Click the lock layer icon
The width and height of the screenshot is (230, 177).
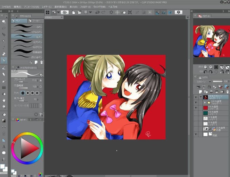pos(209,87)
